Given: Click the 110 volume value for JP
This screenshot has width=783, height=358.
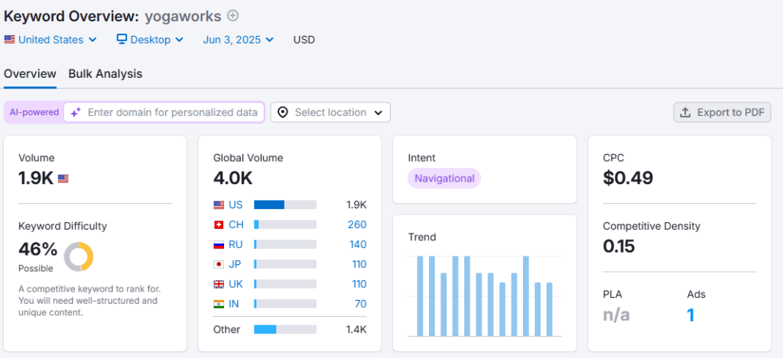Looking at the screenshot, I should 358,264.
